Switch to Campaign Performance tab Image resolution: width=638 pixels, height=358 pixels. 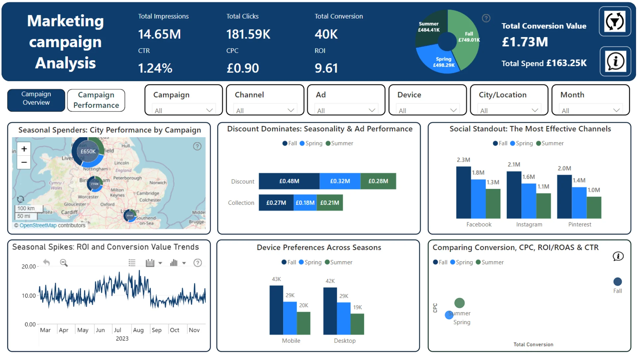tap(96, 100)
